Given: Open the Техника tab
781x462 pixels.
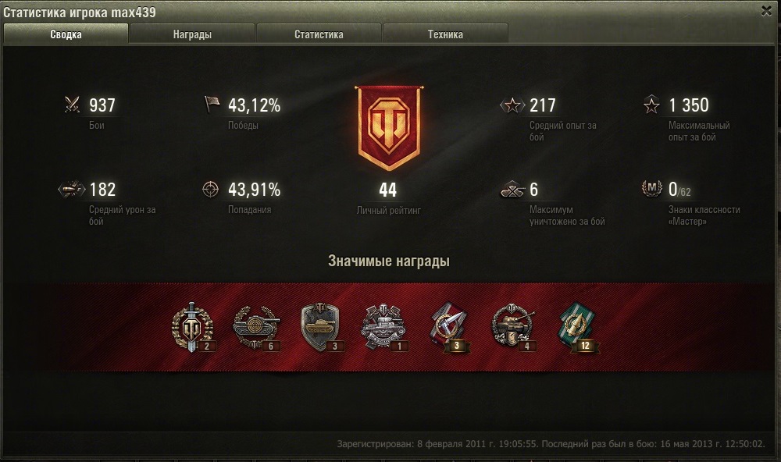Looking at the screenshot, I should coord(445,34).
